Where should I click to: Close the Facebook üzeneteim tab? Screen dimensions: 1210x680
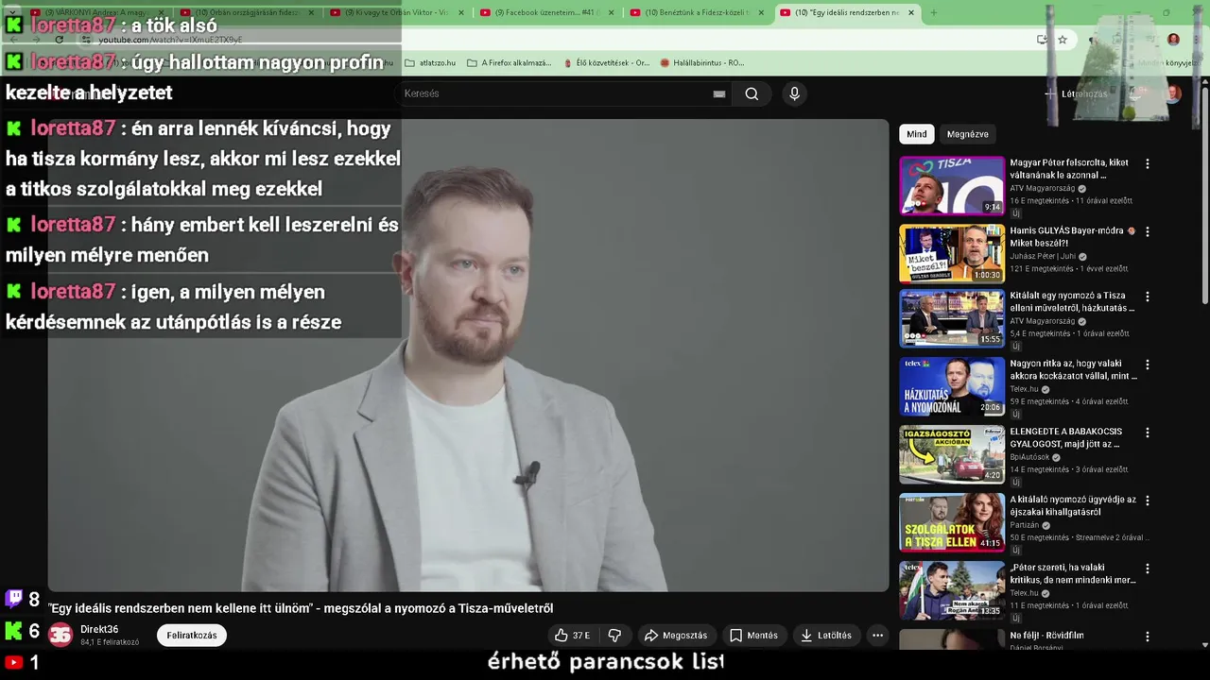click(611, 12)
